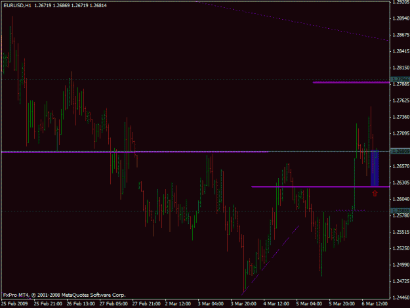Click the 1.26040 price scale value

[401, 199]
